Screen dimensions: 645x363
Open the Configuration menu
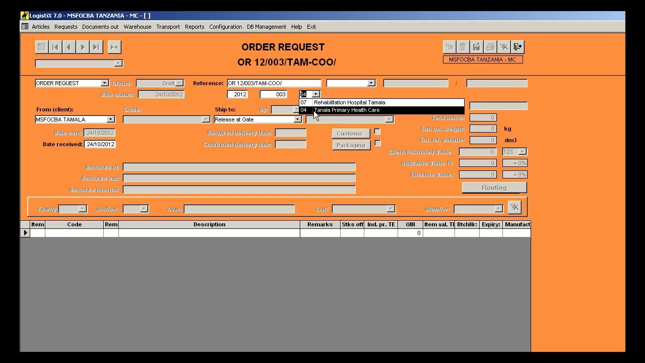click(226, 27)
